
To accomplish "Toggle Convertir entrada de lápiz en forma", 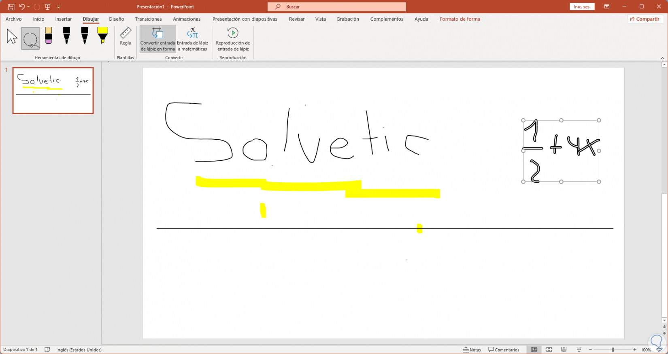I will pos(158,39).
